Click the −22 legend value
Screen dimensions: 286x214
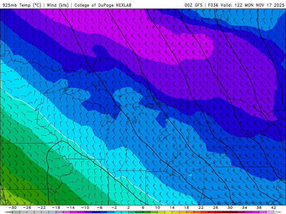41,208
